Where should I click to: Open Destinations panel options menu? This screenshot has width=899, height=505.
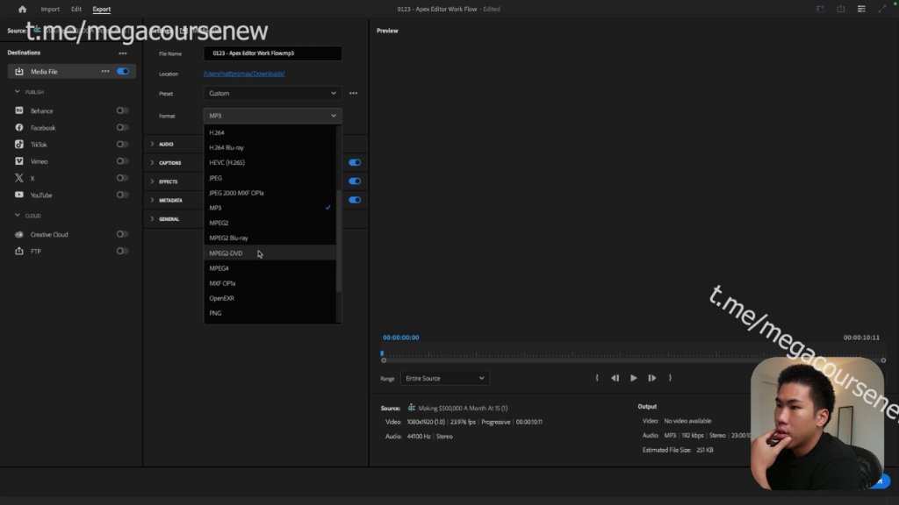pos(123,53)
